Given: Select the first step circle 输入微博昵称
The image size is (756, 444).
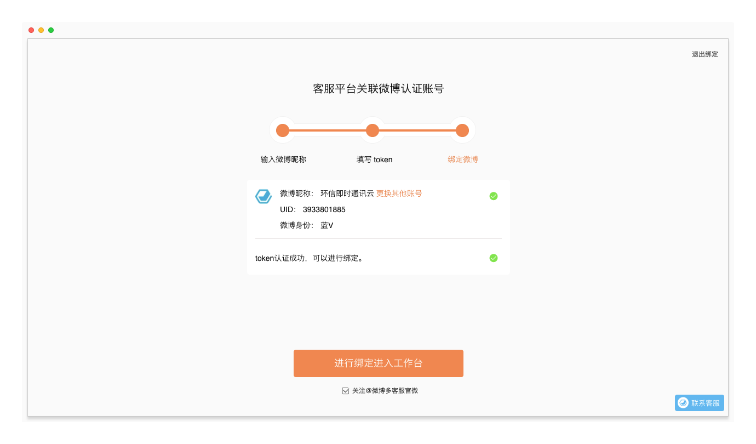Looking at the screenshot, I should point(283,130).
